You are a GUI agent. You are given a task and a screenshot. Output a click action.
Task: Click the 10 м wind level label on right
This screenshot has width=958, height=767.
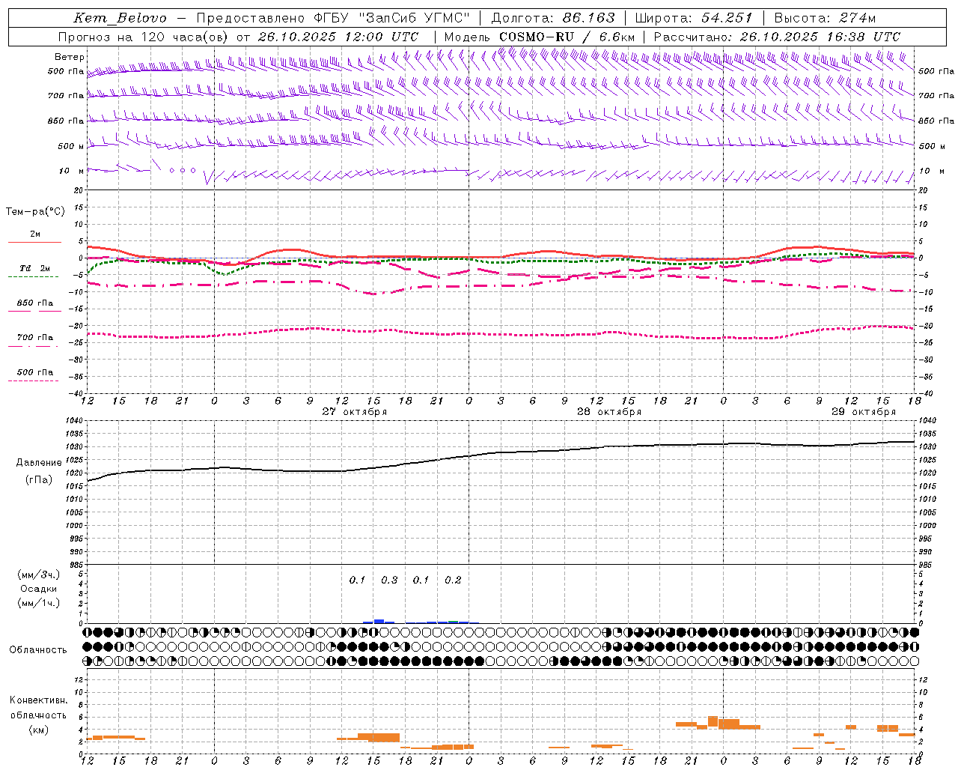(932, 171)
